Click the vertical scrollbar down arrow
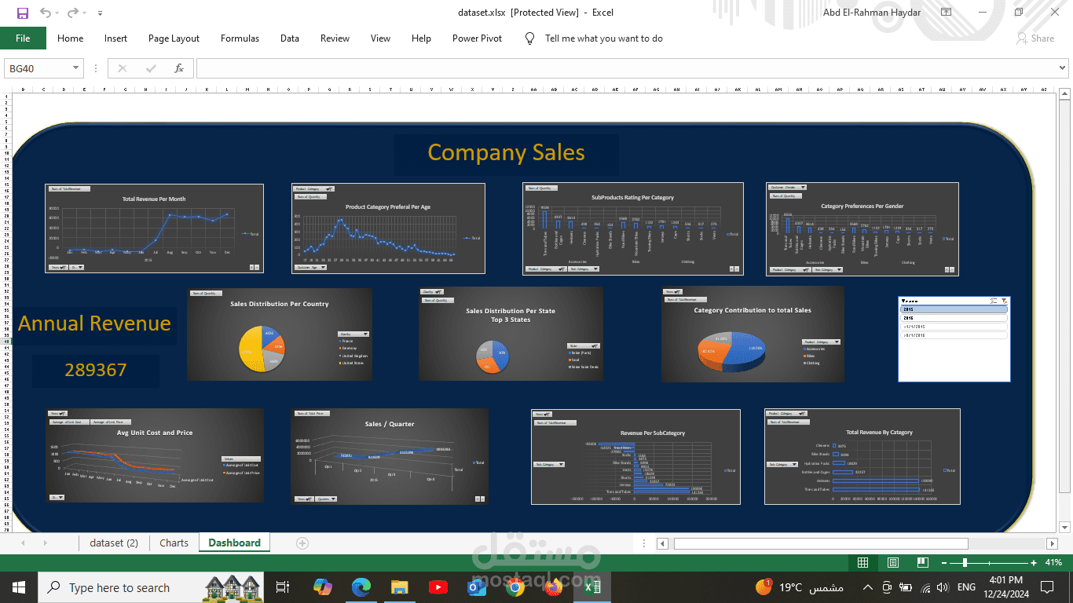Screen dimensions: 1073x603 coord(1065,527)
